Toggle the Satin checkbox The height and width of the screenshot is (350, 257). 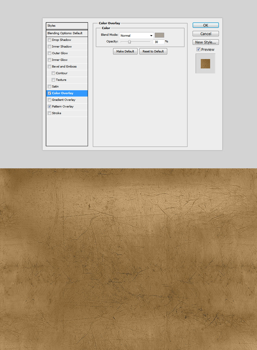pyautogui.click(x=50, y=87)
